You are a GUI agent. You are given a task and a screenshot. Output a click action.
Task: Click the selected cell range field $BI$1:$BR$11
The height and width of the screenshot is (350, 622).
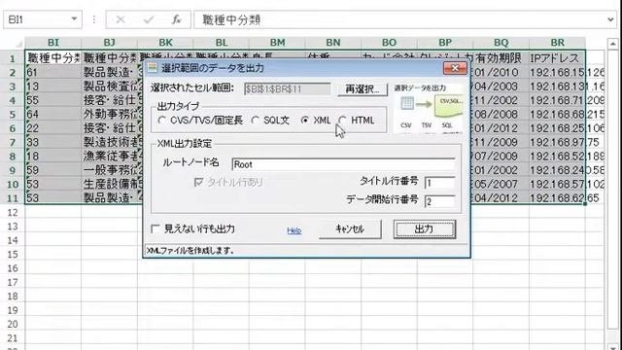pyautogui.click(x=288, y=88)
